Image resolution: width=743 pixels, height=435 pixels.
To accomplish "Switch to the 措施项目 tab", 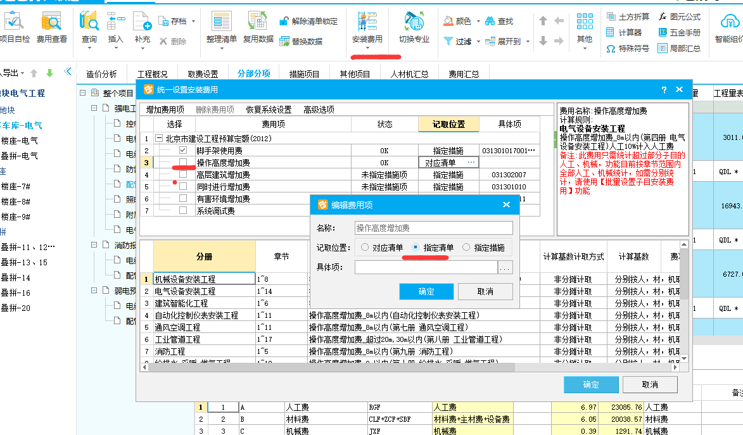I will click(304, 74).
